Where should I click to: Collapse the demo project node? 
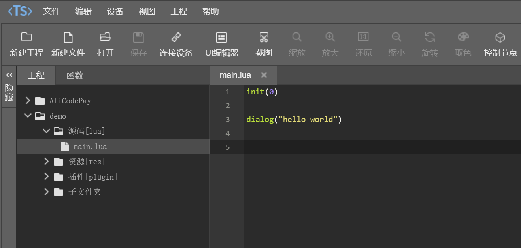tap(28, 116)
